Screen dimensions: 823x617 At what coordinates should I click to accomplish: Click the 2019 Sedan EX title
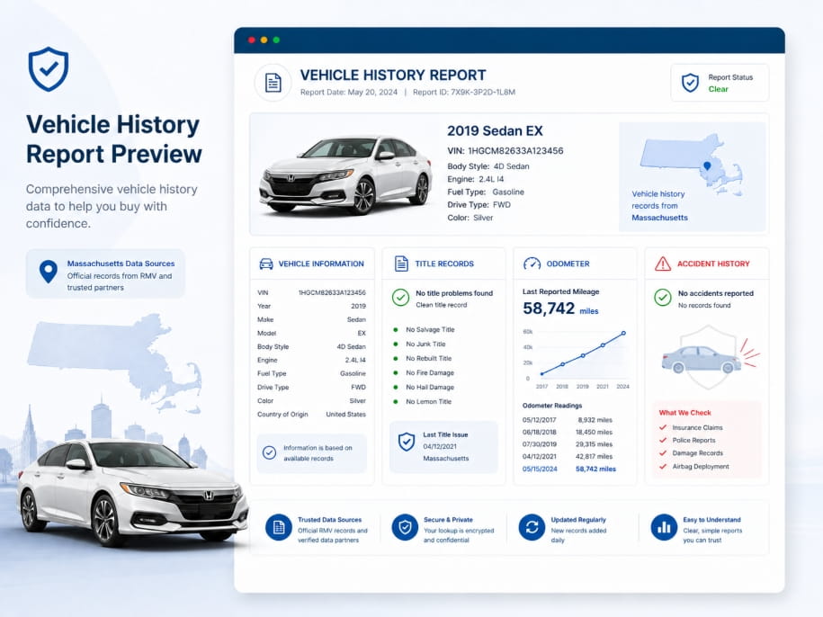tap(495, 131)
